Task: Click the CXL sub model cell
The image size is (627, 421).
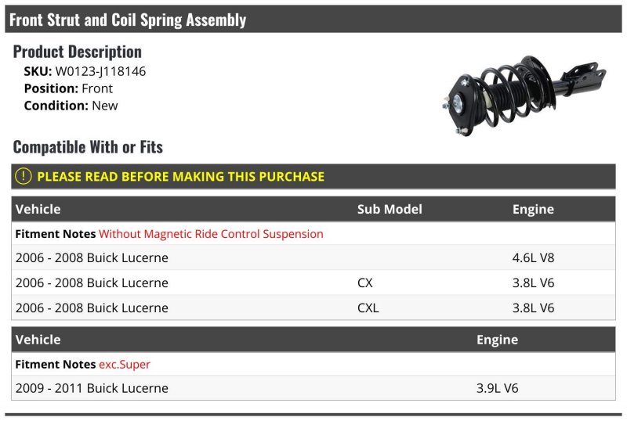Action: tap(368, 308)
